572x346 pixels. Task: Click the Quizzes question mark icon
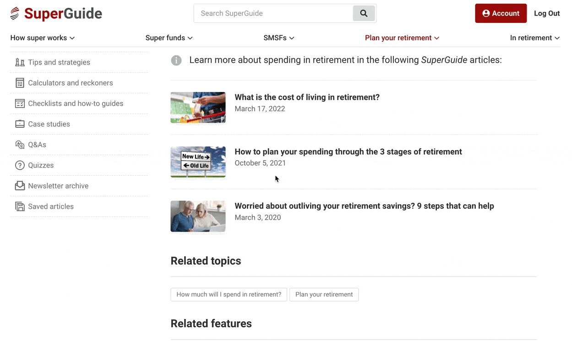tap(20, 165)
